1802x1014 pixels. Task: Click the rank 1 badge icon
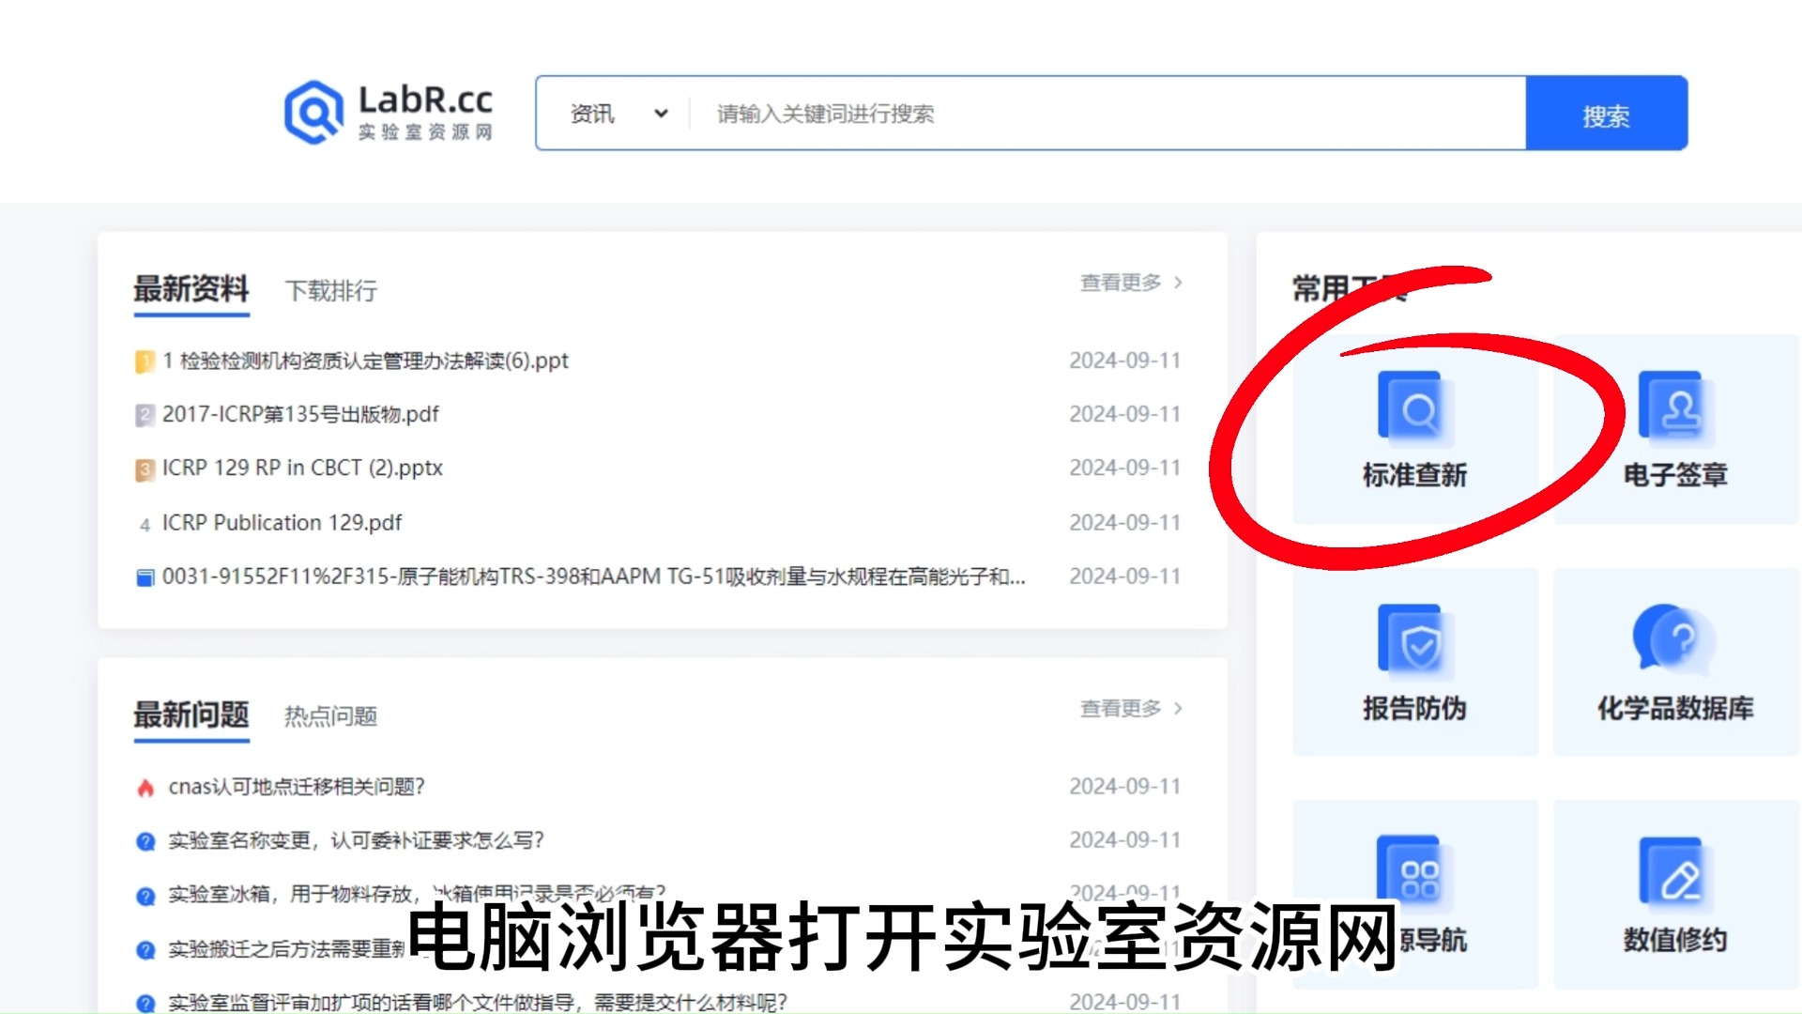145,361
